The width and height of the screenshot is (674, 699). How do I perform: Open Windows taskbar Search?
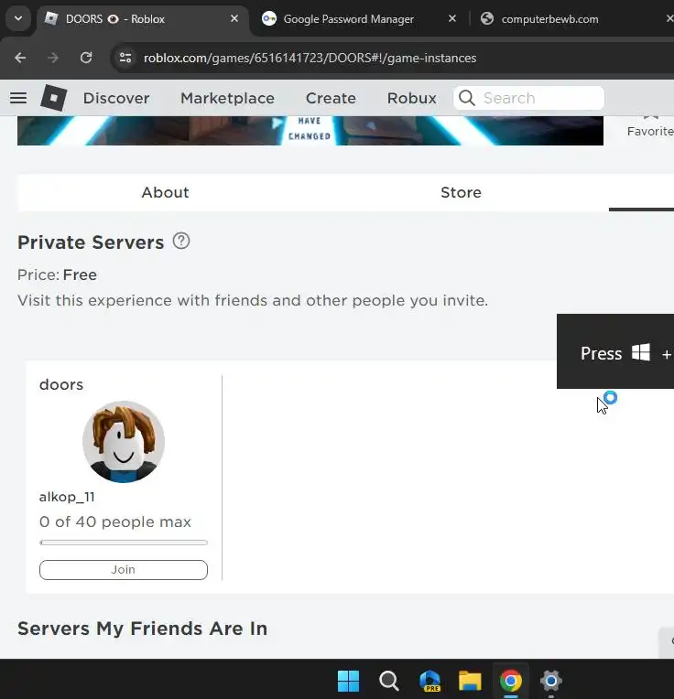point(388,681)
